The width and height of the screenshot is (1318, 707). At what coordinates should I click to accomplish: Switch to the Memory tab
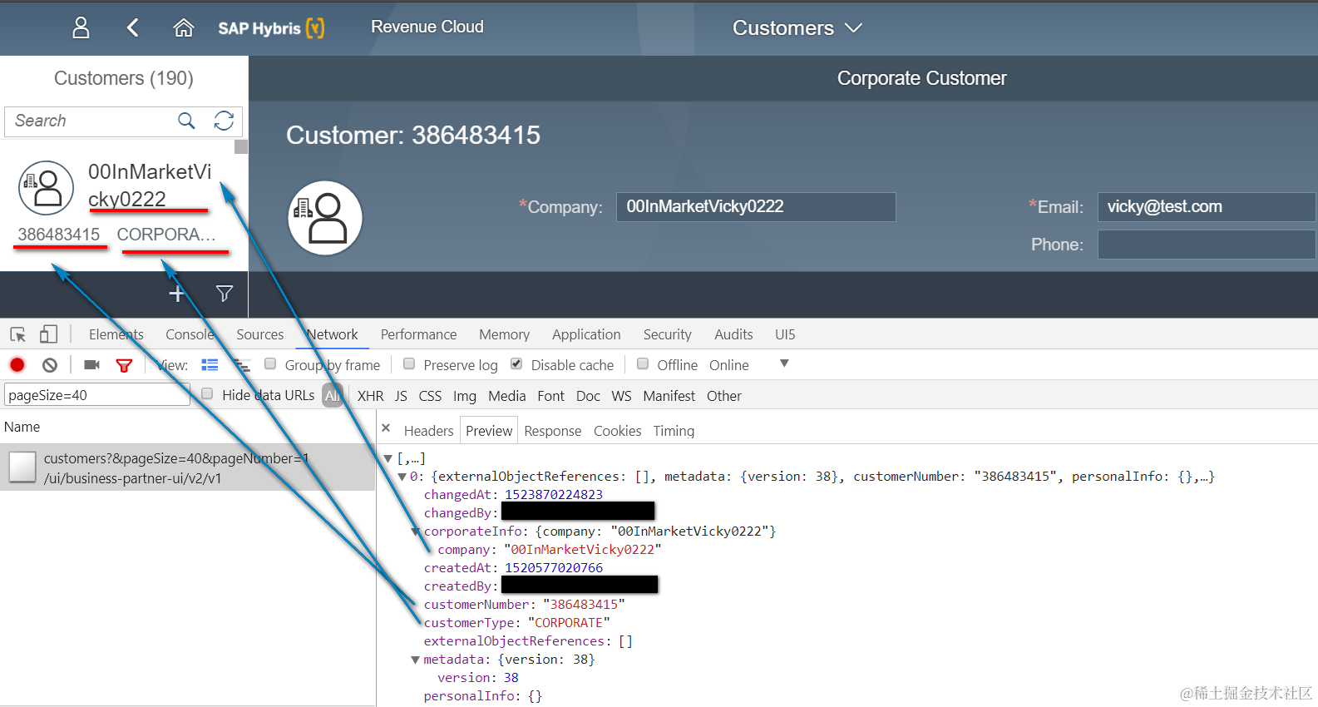[x=504, y=334]
